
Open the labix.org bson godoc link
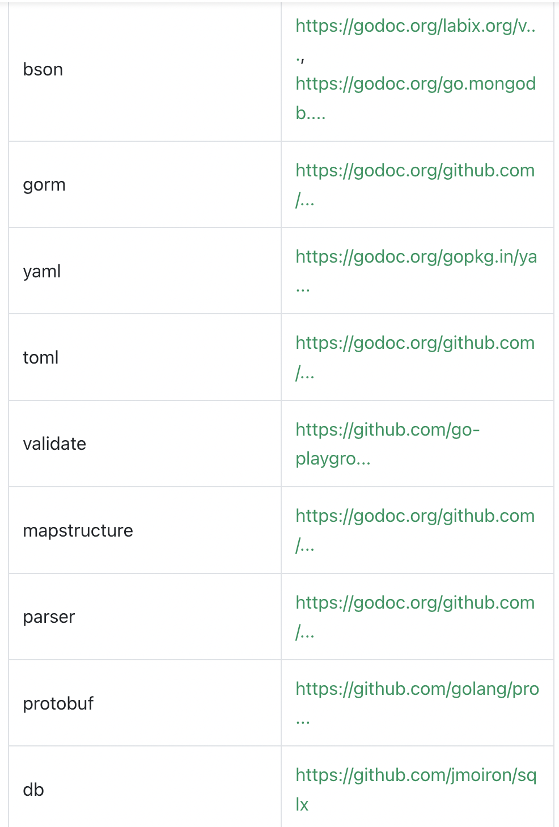415,26
